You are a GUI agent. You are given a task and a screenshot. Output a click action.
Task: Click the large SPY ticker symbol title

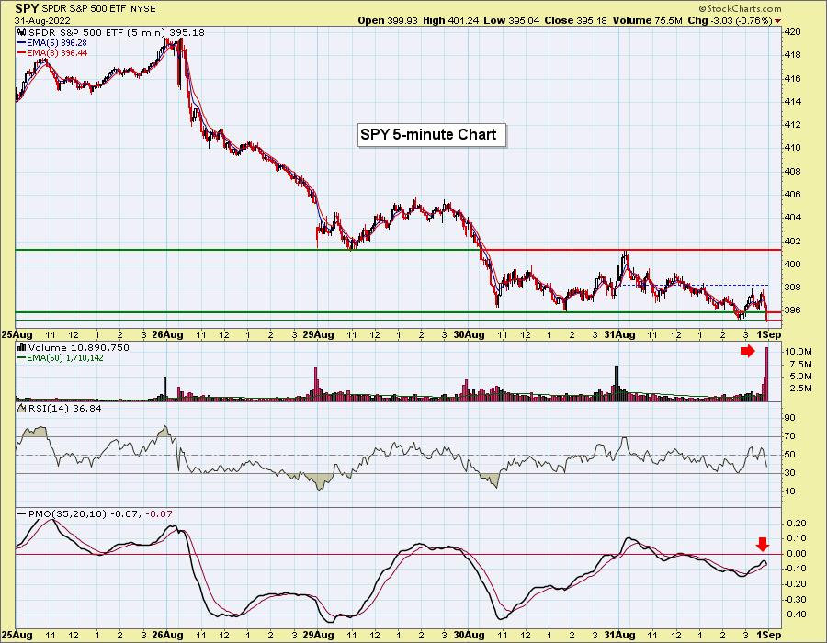[x=27, y=8]
